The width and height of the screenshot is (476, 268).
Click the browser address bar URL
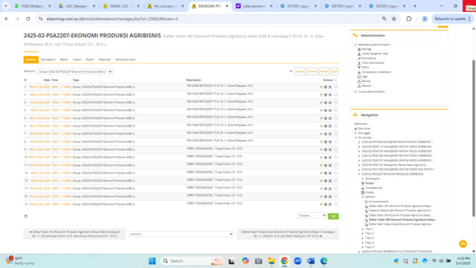(112, 19)
